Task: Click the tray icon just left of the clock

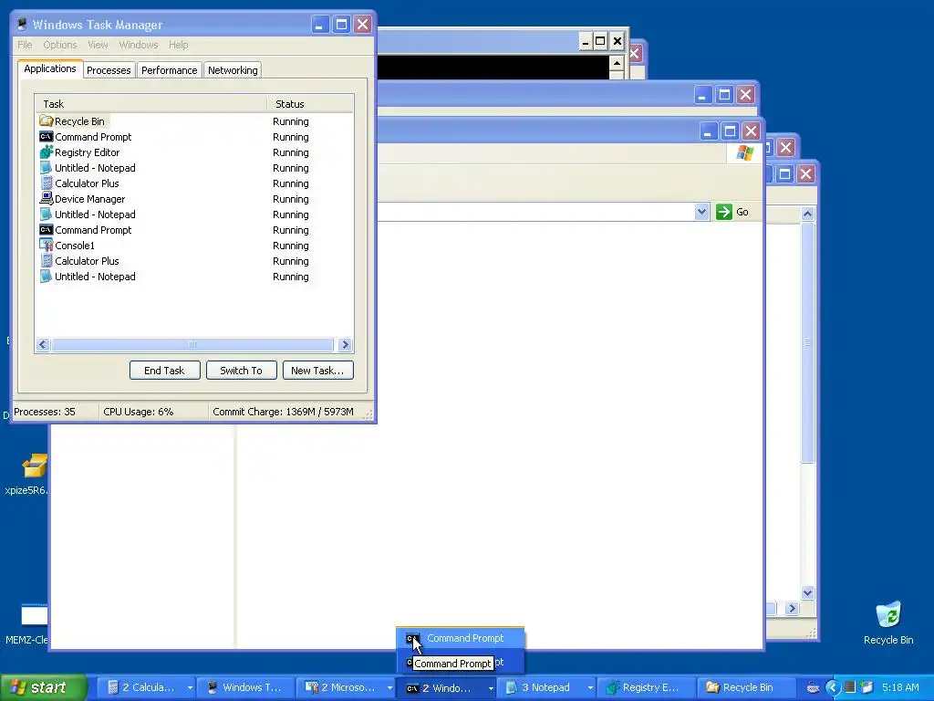Action: [867, 687]
